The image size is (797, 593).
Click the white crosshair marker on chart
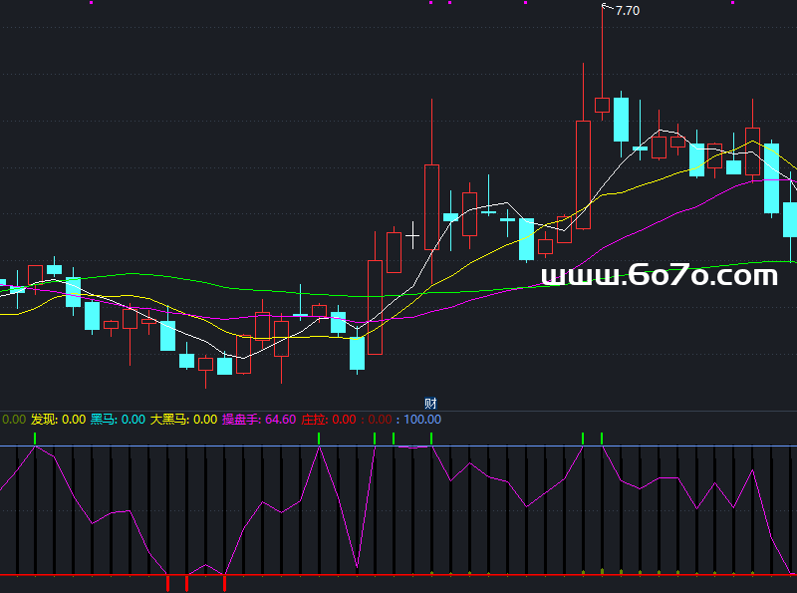click(411, 232)
